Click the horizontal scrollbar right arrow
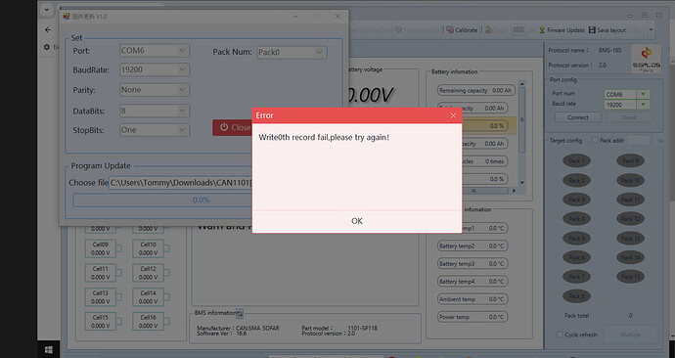 (x=514, y=191)
